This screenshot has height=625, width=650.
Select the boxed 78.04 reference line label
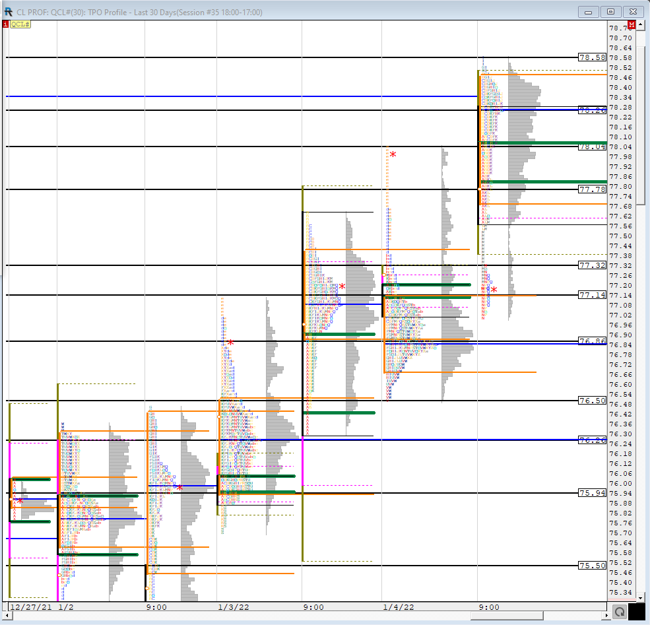[x=593, y=147]
